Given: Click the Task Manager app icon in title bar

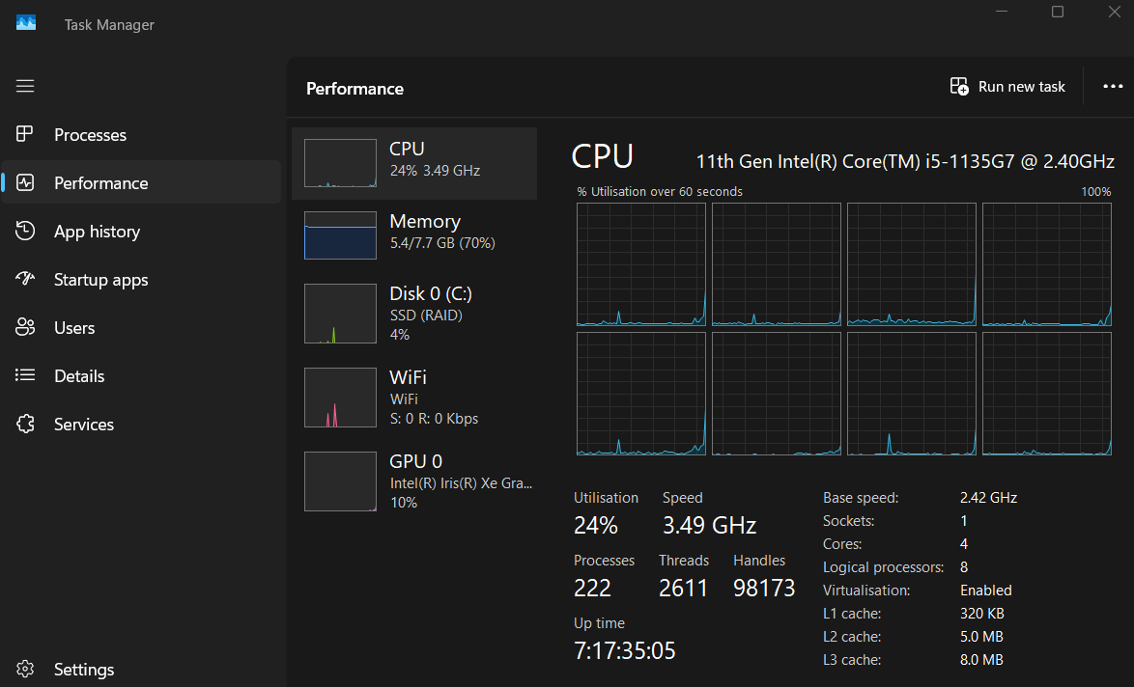Looking at the screenshot, I should click(x=26, y=24).
